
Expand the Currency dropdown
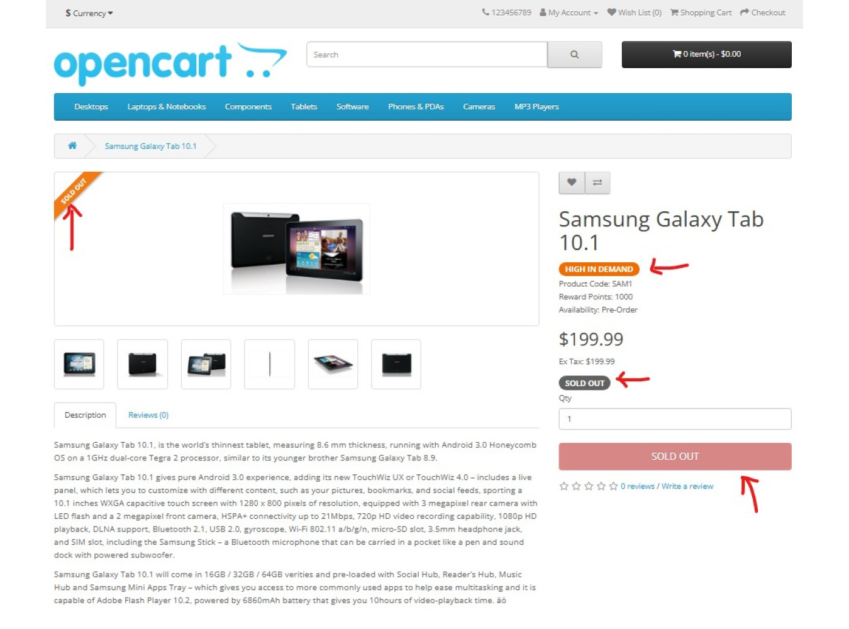pos(89,13)
